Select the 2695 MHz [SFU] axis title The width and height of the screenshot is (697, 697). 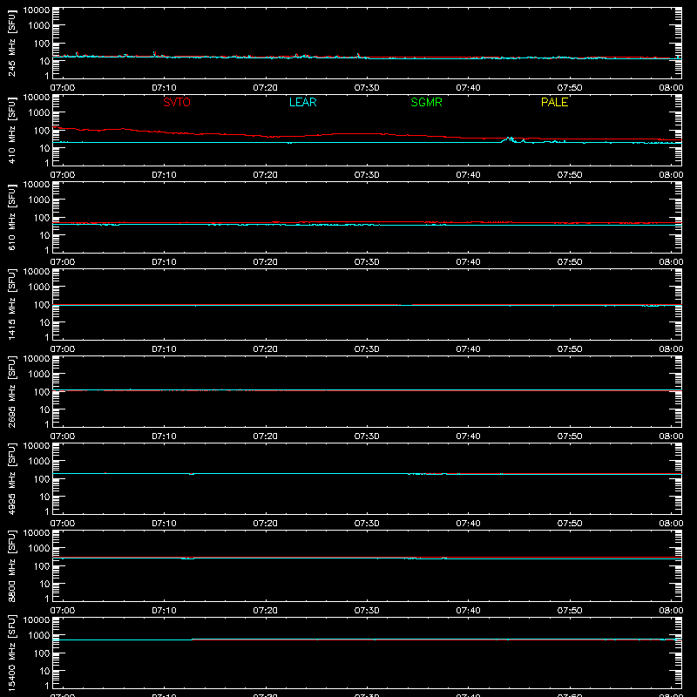tap(12, 391)
